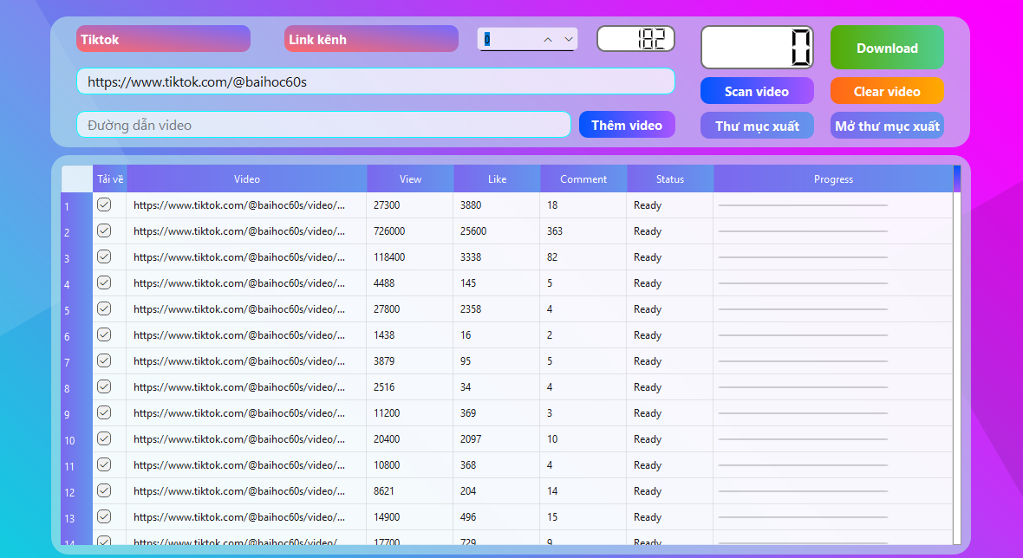Uncheck the download checkbox in row 4
The image size is (1023, 558).
coord(104,283)
